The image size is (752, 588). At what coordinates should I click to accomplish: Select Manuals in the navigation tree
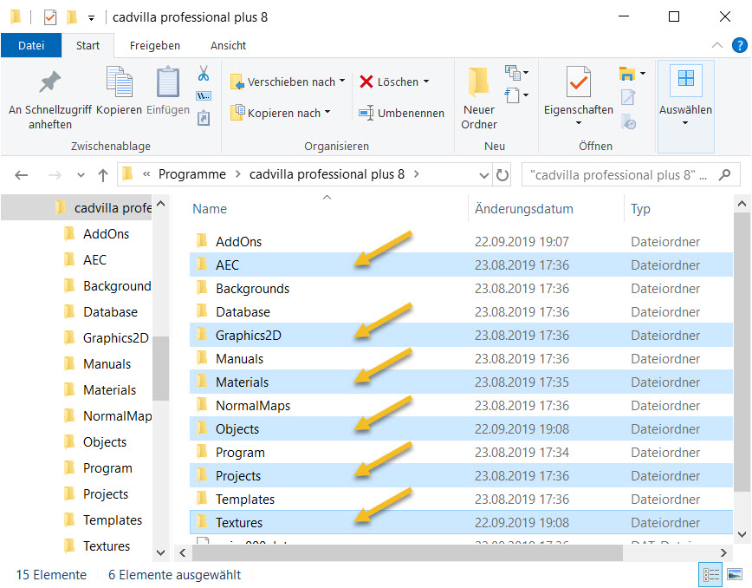pos(107,364)
